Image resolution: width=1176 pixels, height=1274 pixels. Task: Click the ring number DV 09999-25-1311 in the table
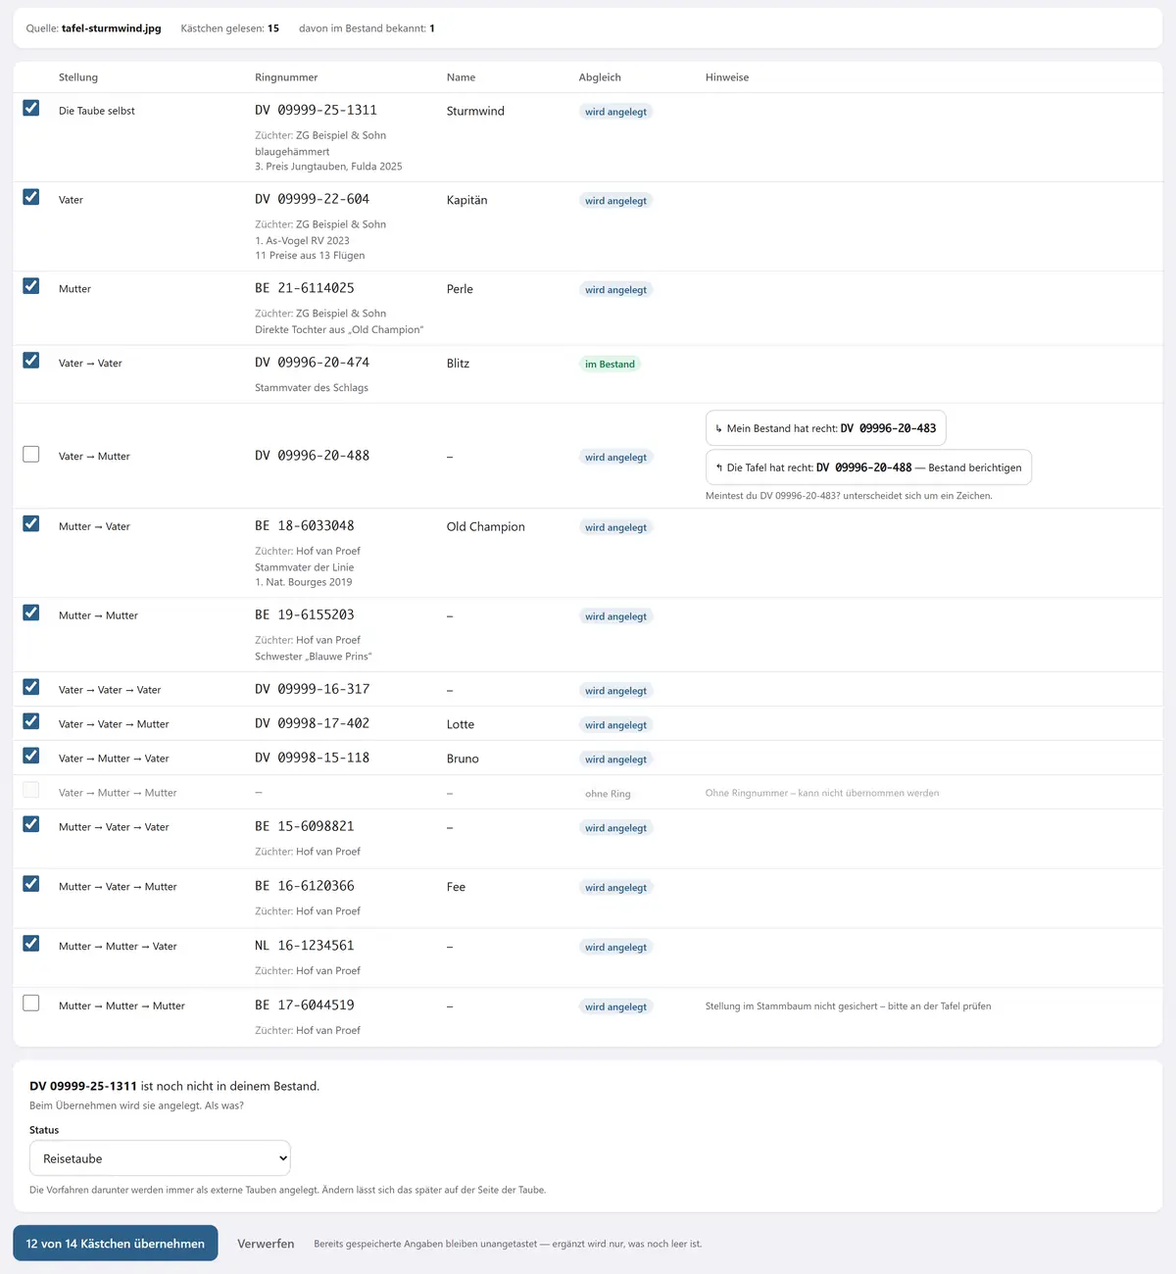coord(316,111)
